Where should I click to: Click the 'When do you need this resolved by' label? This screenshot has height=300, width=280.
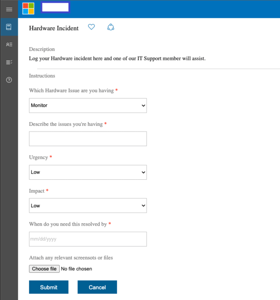click(68, 224)
